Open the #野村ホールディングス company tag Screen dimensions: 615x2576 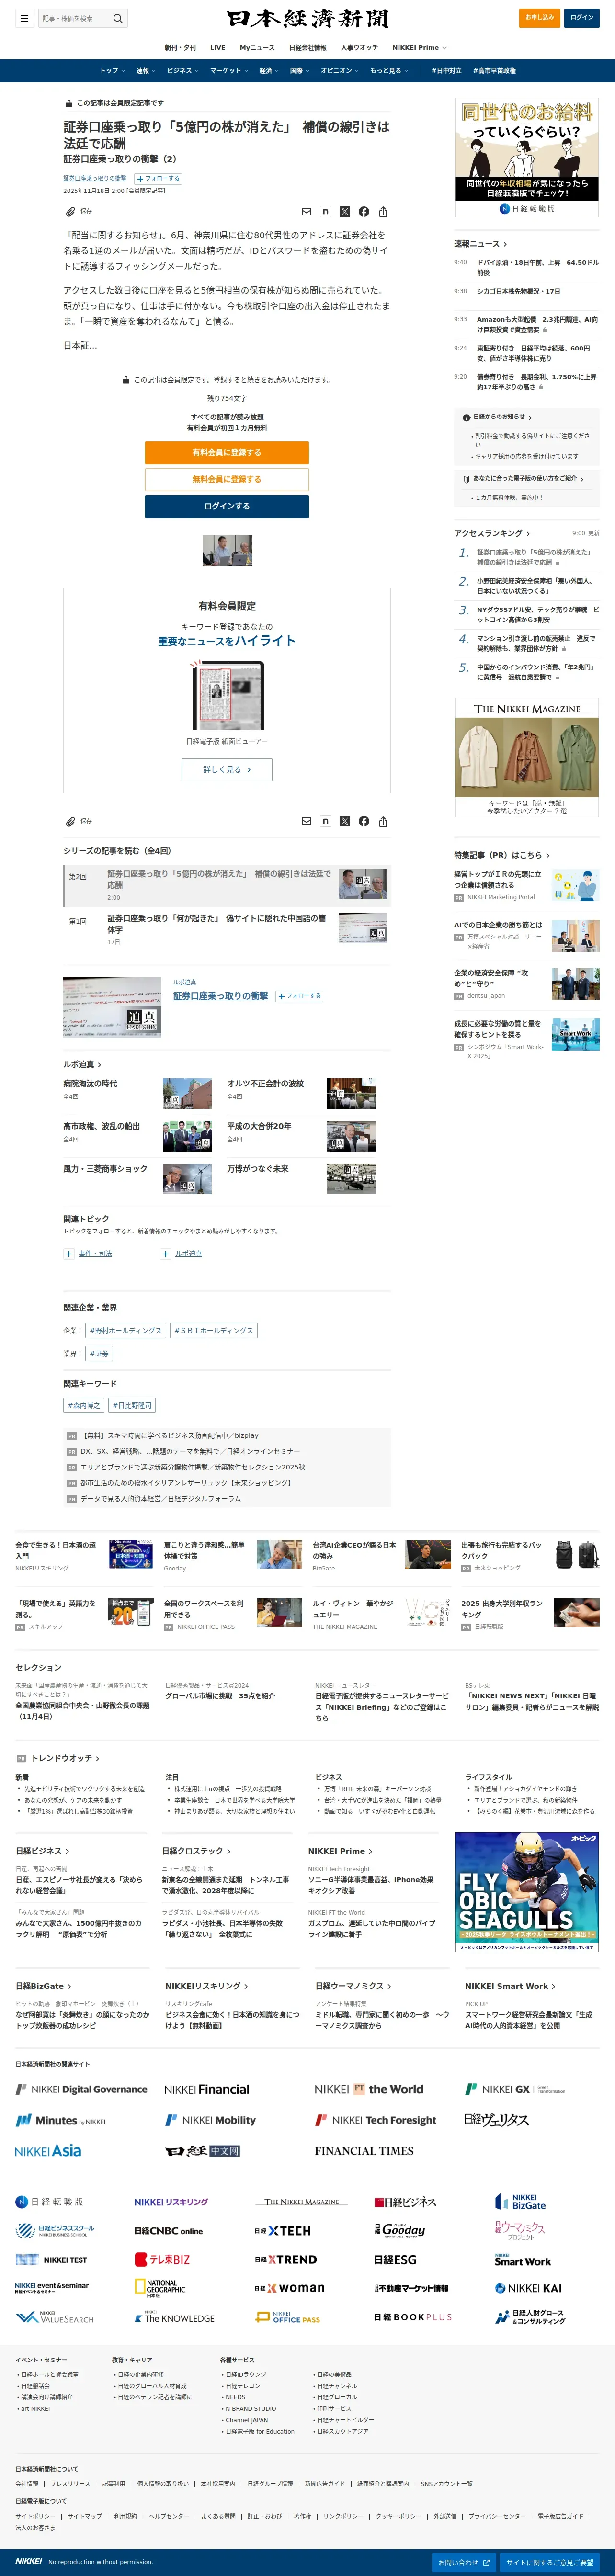point(125,1330)
